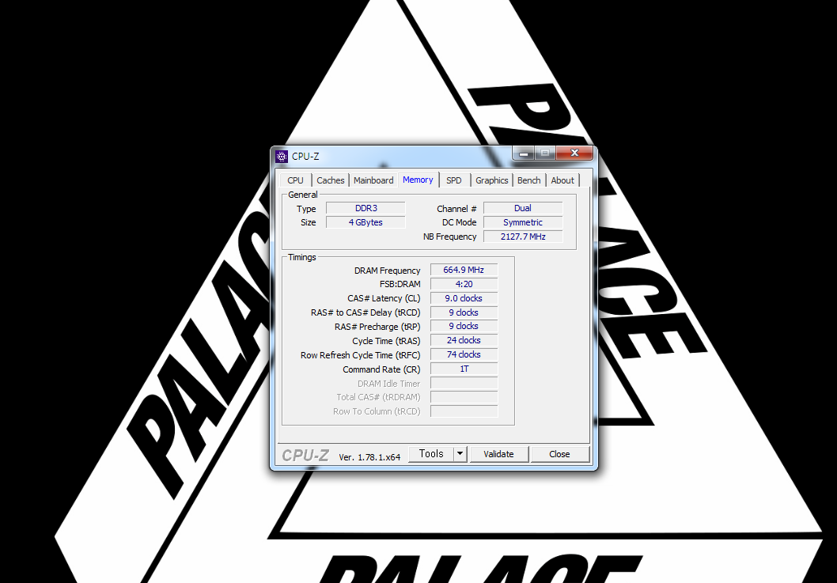The width and height of the screenshot is (837, 583).
Task: Click the CPU-Z icon in the title bar
Action: tap(282, 156)
